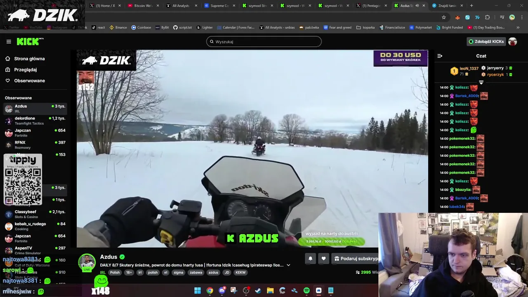Open Discord from the taskbar
The width and height of the screenshot is (528, 297).
(222, 290)
